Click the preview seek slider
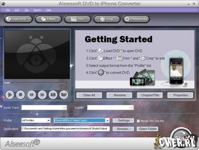The image size is (199, 150). click(35, 83)
